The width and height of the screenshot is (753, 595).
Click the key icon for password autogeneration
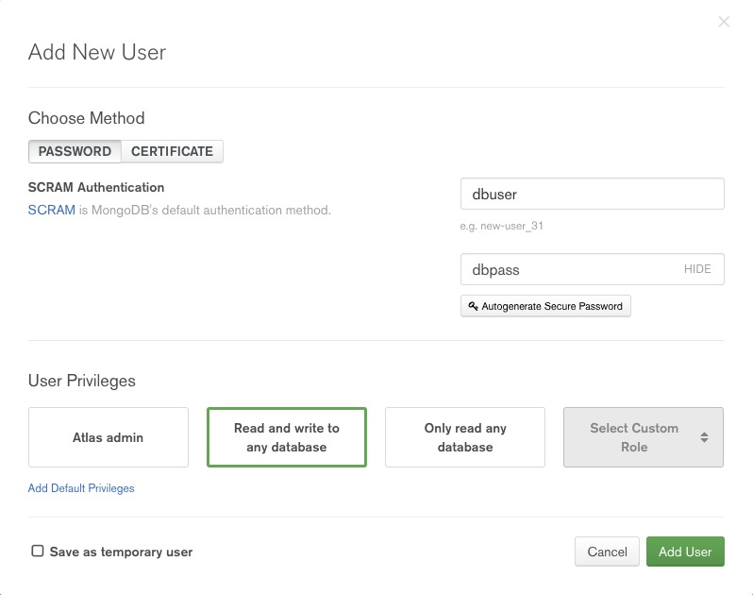click(473, 306)
